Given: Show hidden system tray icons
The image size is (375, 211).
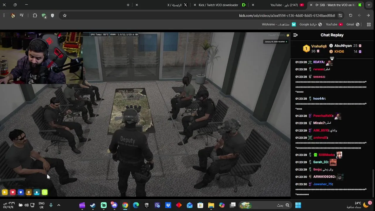Looking at the screenshot, I should [59, 205].
